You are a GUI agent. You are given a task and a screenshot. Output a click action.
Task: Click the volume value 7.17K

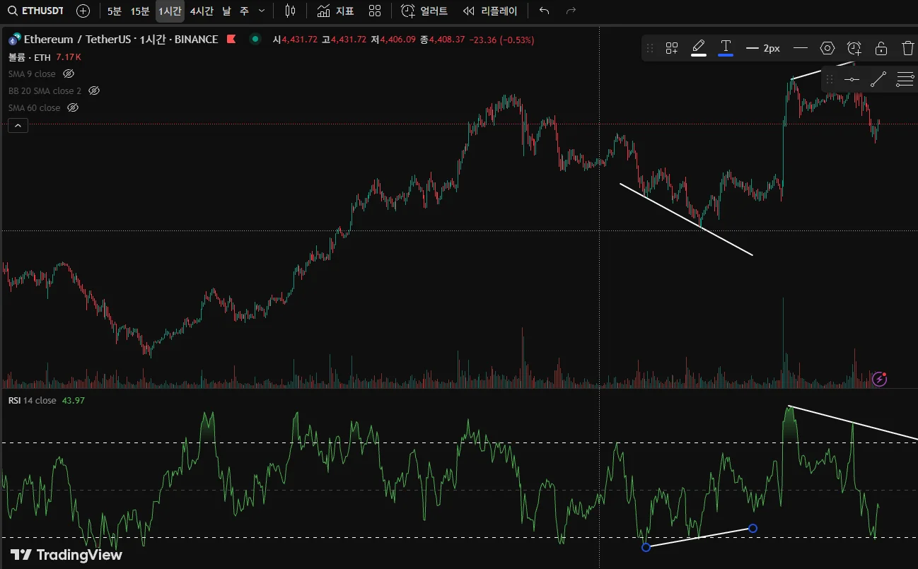(69, 57)
